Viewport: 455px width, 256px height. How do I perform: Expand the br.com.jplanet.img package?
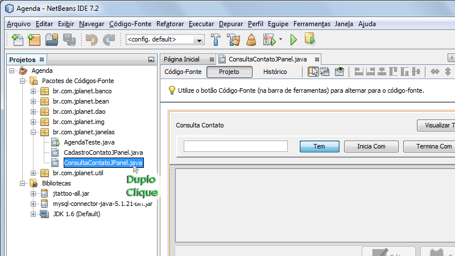pos(33,122)
